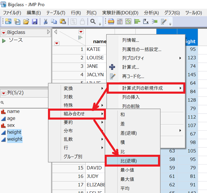Open the 列(C) menu
The height and width of the screenshot is (193, 207).
pos(92,13)
